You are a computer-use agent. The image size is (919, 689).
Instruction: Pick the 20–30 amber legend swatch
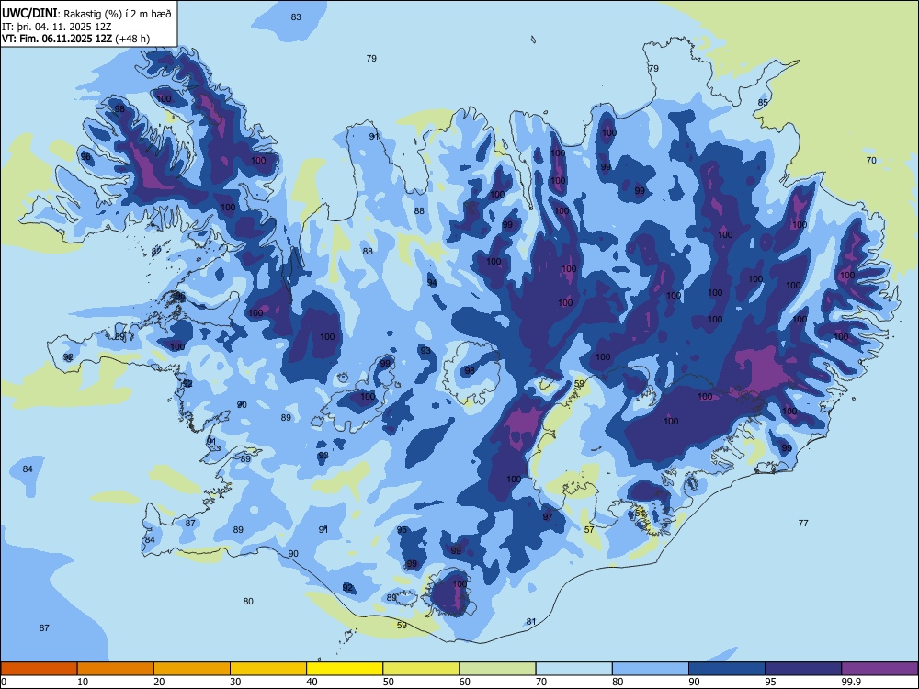click(x=192, y=669)
